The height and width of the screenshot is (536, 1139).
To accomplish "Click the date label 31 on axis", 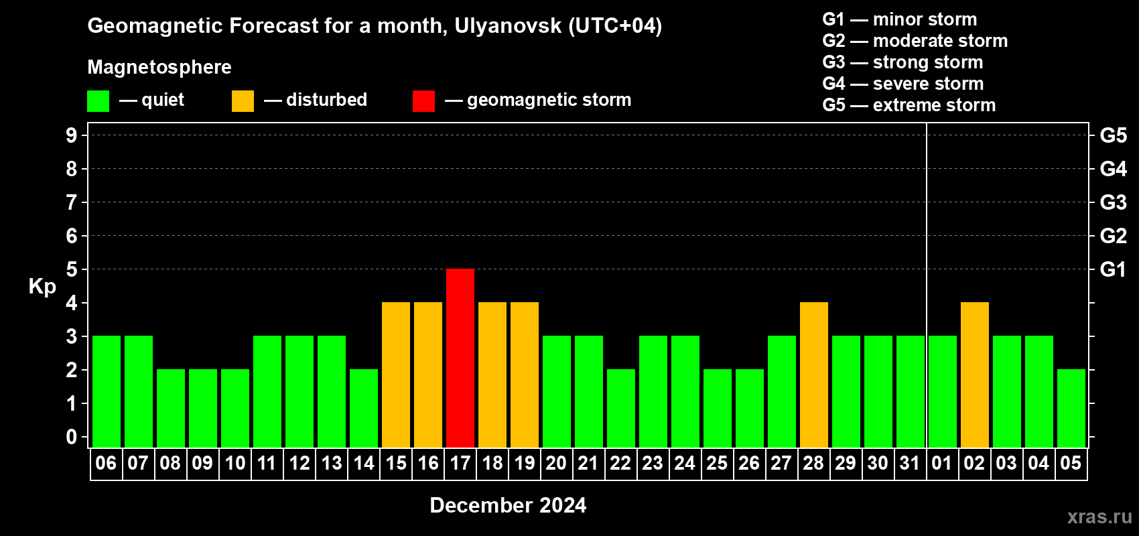I will click(910, 464).
